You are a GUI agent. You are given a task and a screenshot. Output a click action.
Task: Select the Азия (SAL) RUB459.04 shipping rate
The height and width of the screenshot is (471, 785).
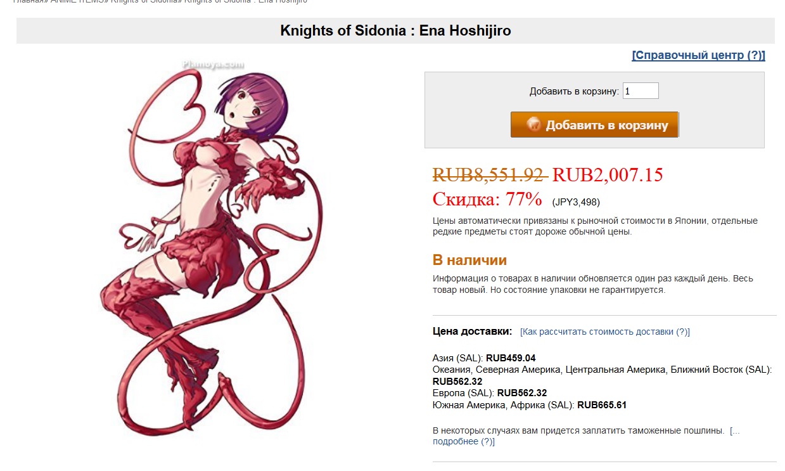[484, 358]
